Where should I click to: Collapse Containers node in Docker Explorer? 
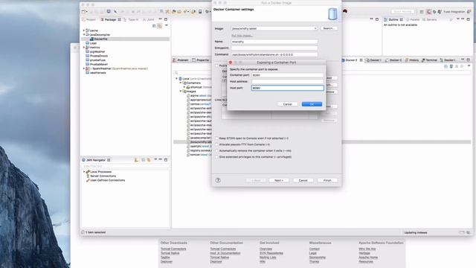pos(180,83)
